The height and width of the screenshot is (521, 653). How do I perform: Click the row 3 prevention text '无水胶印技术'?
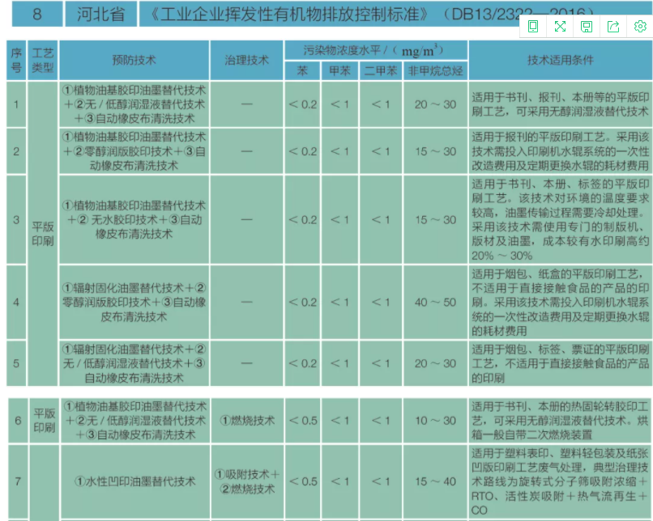(x=126, y=220)
